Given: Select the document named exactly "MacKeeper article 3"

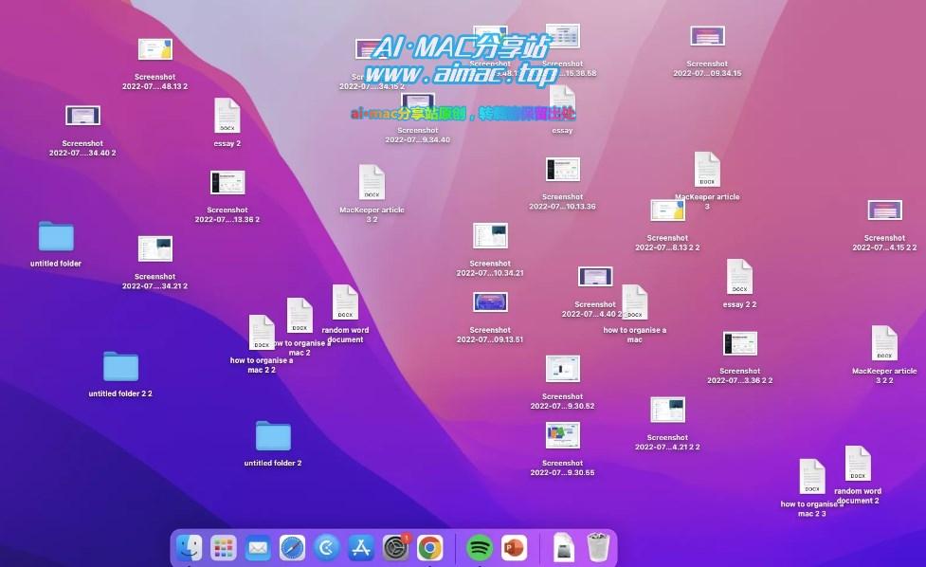Looking at the screenshot, I should 707,170.
